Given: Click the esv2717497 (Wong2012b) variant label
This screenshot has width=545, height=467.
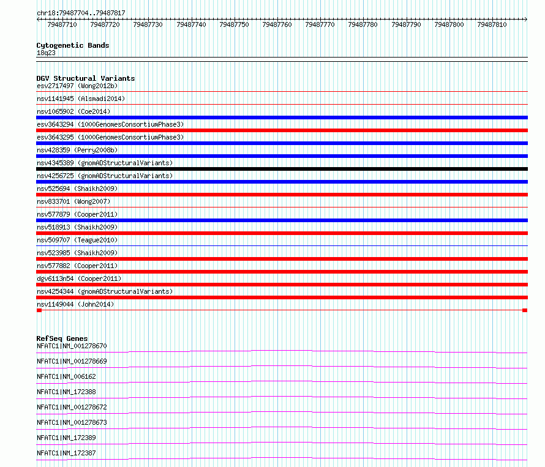Looking at the screenshot, I should (x=77, y=86).
